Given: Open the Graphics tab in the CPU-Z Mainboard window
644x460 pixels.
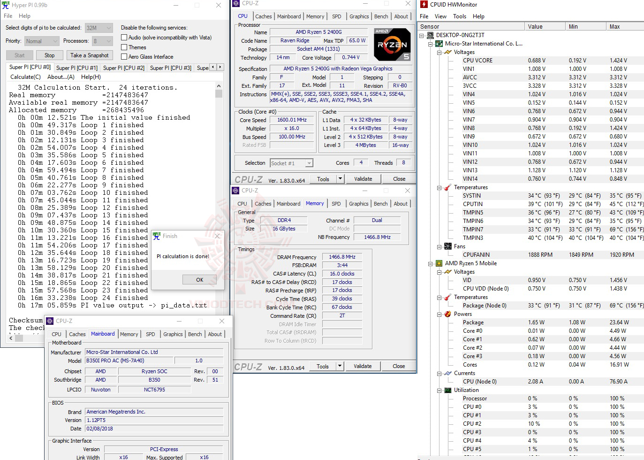Looking at the screenshot, I should click(173, 334).
